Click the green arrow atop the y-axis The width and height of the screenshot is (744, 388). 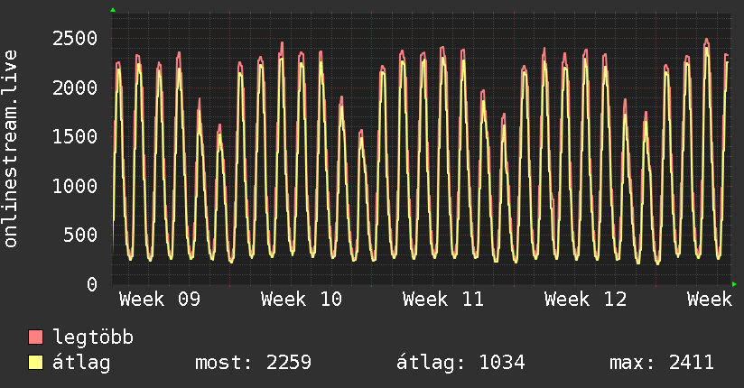[x=113, y=10]
